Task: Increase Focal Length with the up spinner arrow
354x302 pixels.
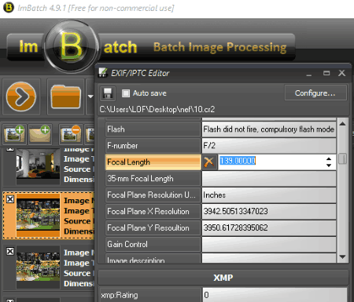Action: coord(329,158)
